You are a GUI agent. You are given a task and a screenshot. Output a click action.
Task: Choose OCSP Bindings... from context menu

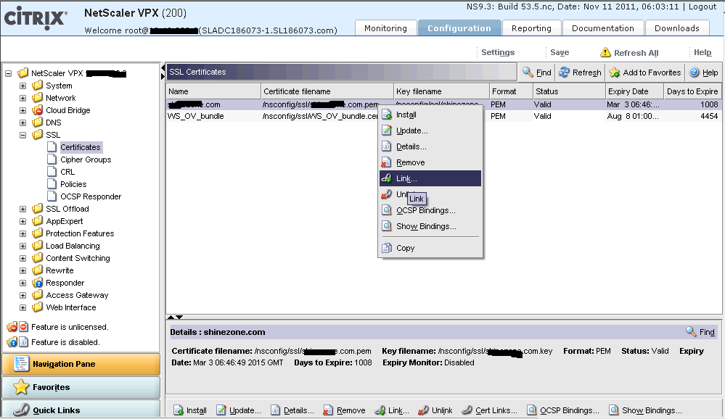coord(425,210)
